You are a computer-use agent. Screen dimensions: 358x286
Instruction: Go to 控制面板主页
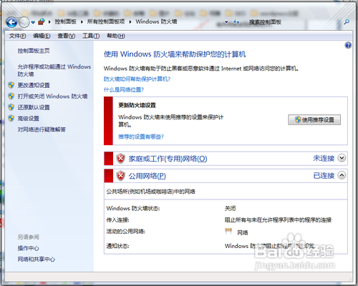tap(34, 51)
